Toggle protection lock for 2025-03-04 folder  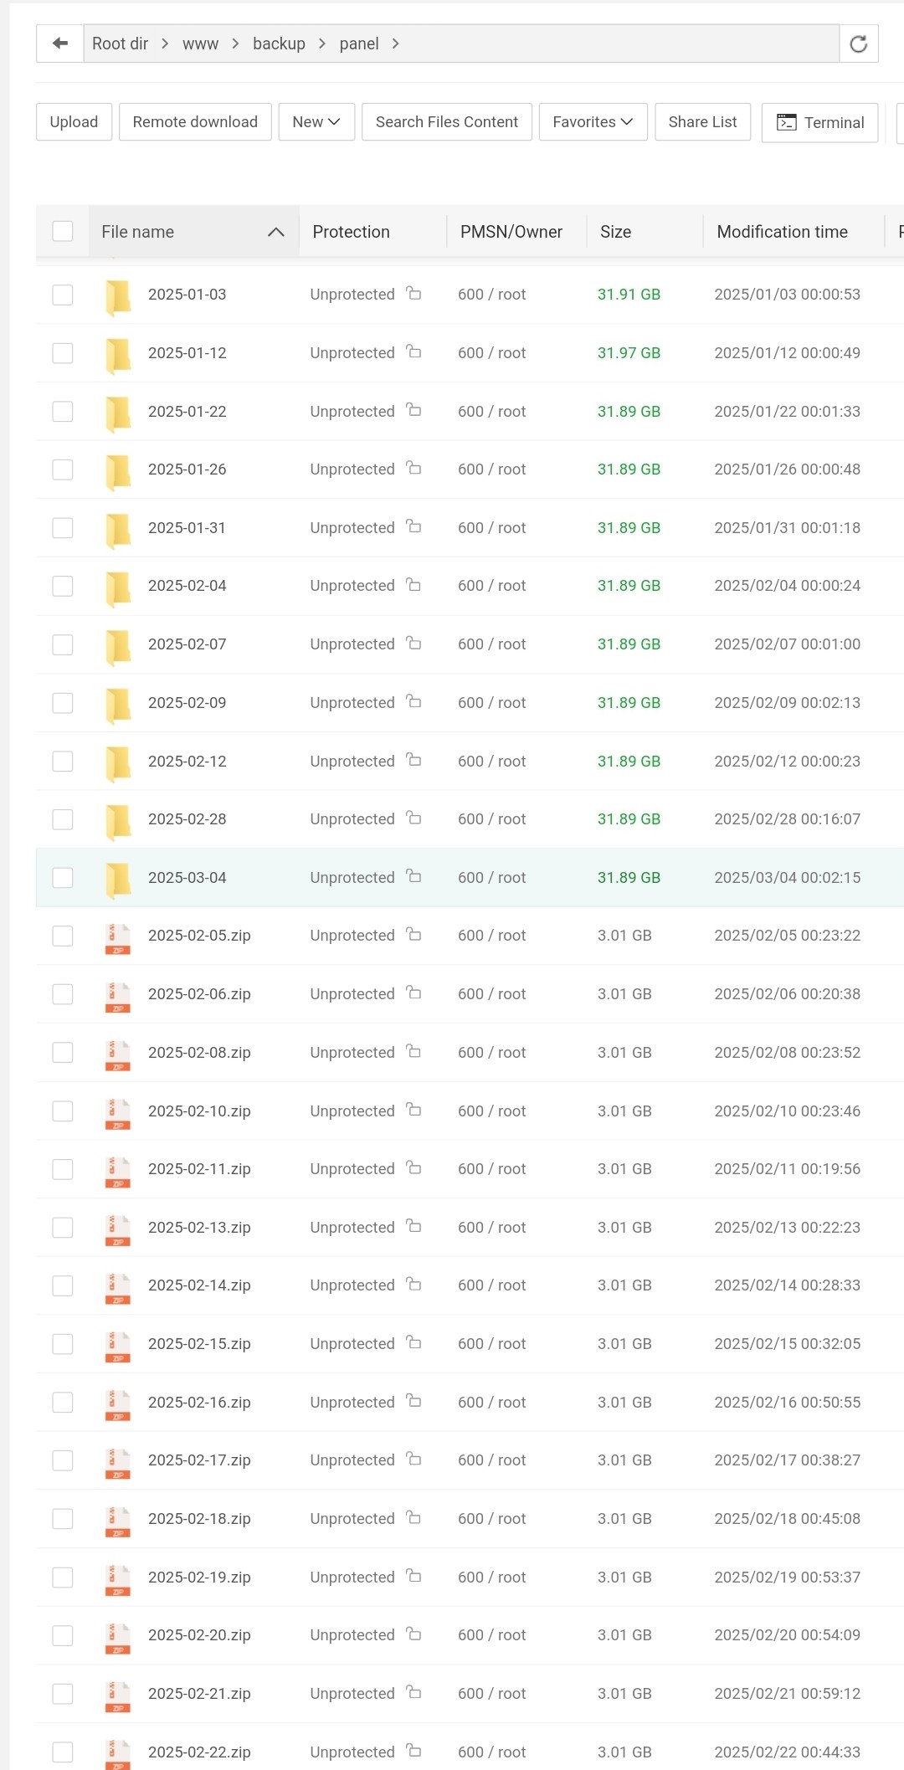coord(413,876)
